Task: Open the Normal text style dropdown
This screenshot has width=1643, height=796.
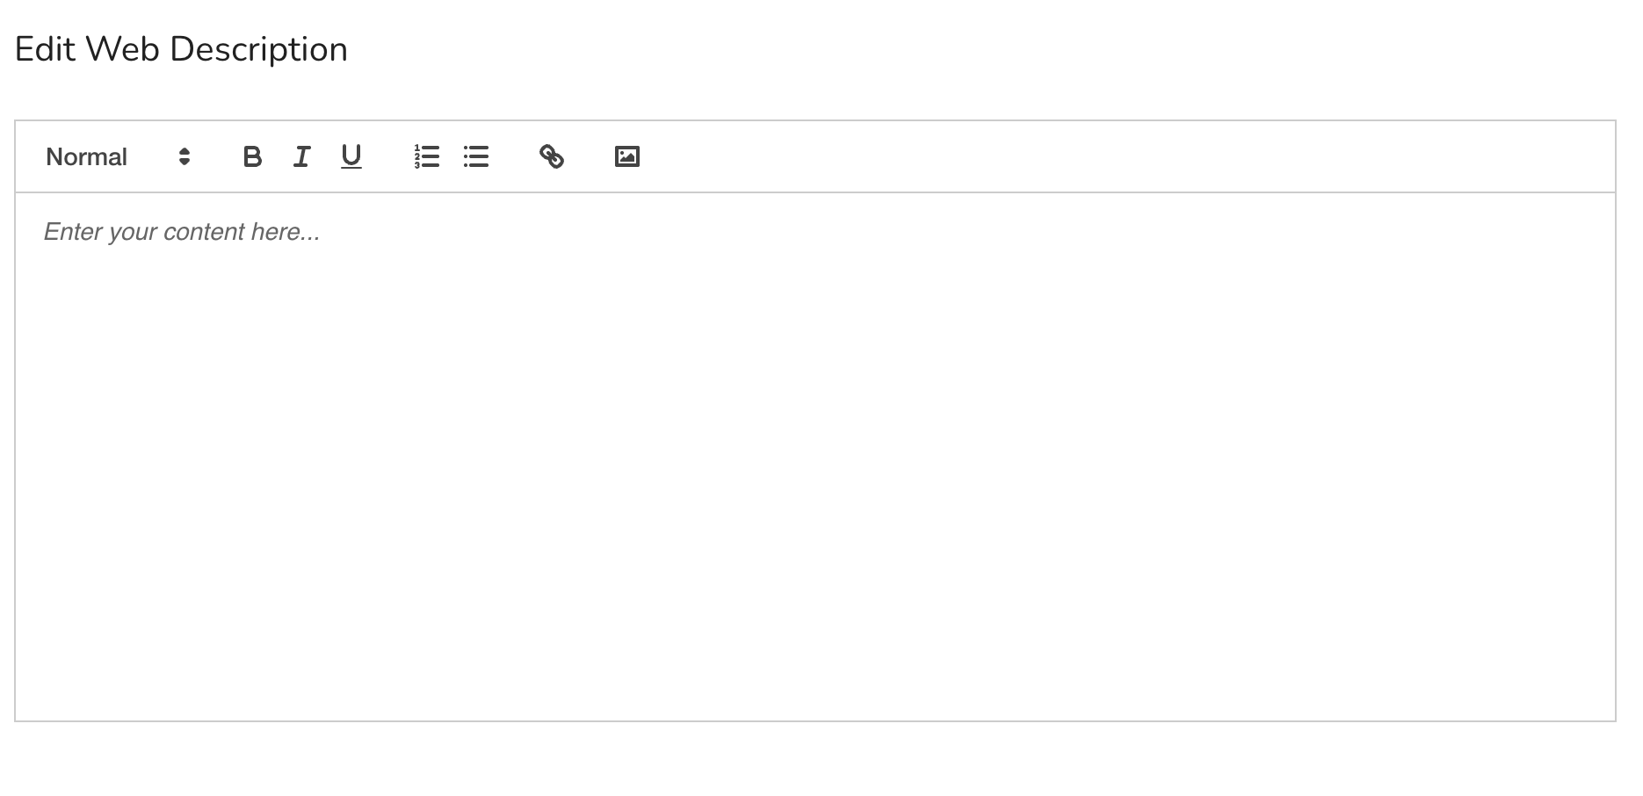Action: coord(119,156)
